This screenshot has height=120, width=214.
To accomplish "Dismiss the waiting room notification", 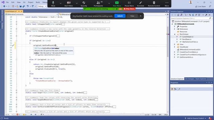I will pos(140,16).
